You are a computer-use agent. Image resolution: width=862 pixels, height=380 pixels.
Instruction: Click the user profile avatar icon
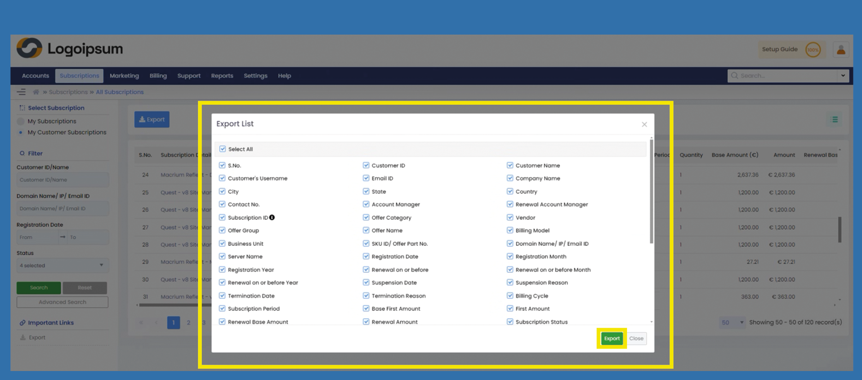(x=840, y=50)
